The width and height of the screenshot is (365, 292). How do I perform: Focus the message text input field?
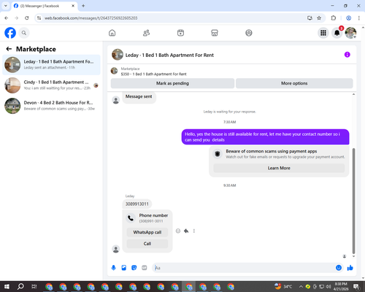coord(244,268)
